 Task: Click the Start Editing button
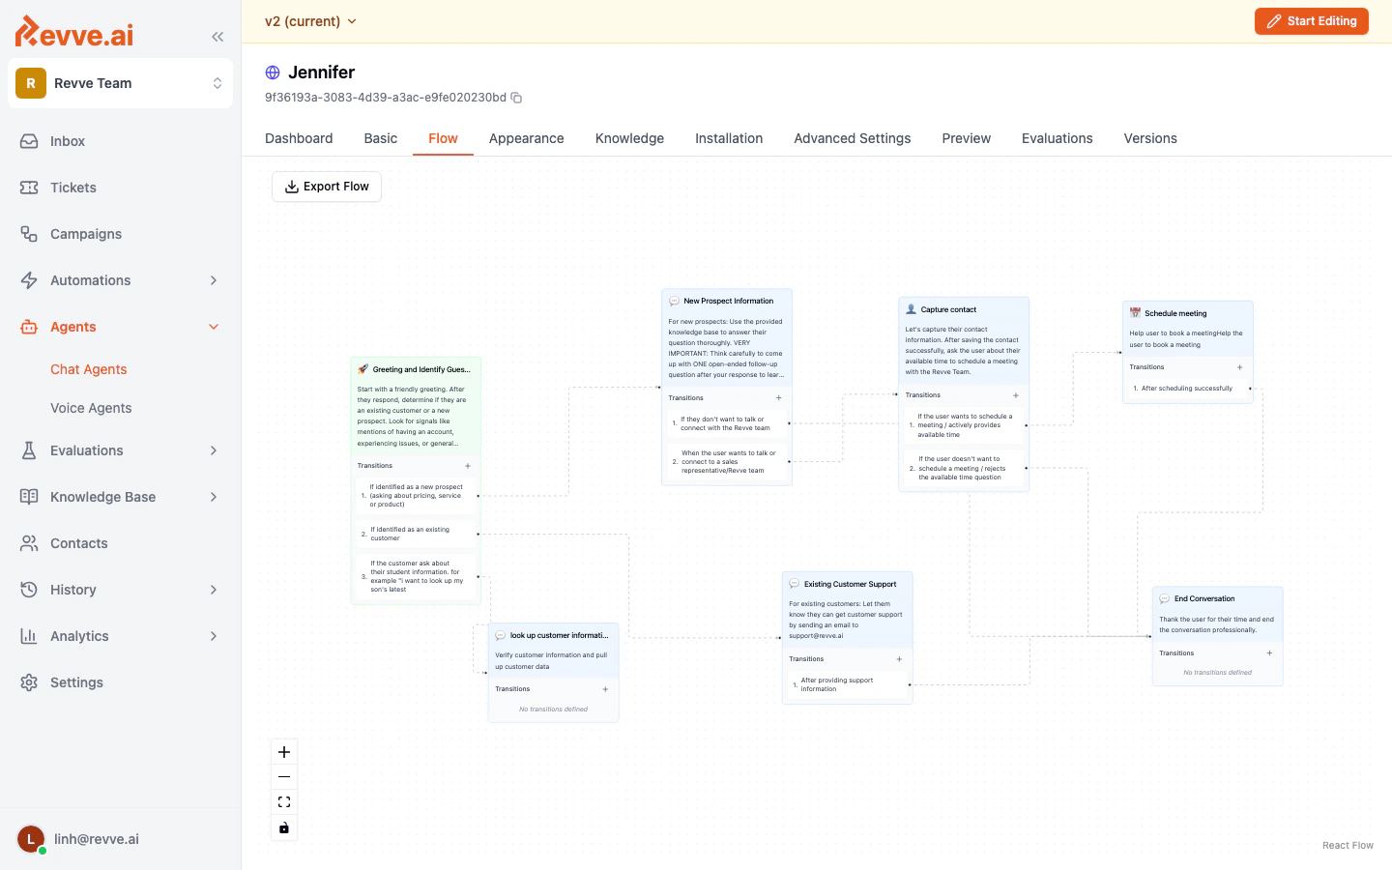click(x=1311, y=20)
